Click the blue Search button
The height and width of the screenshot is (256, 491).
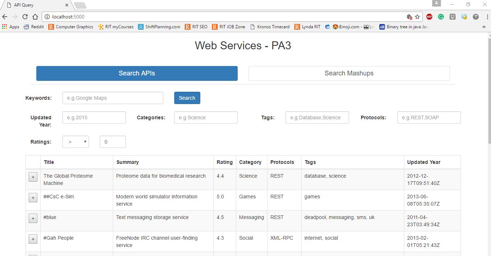click(x=187, y=98)
